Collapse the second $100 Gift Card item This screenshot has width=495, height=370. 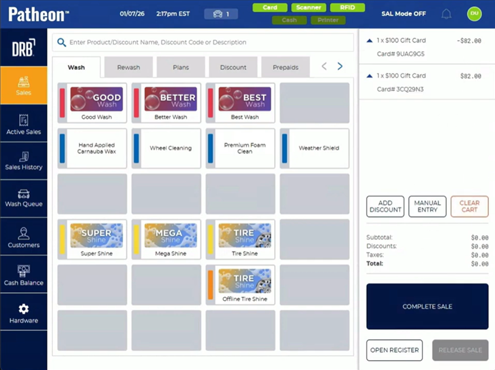(369, 76)
